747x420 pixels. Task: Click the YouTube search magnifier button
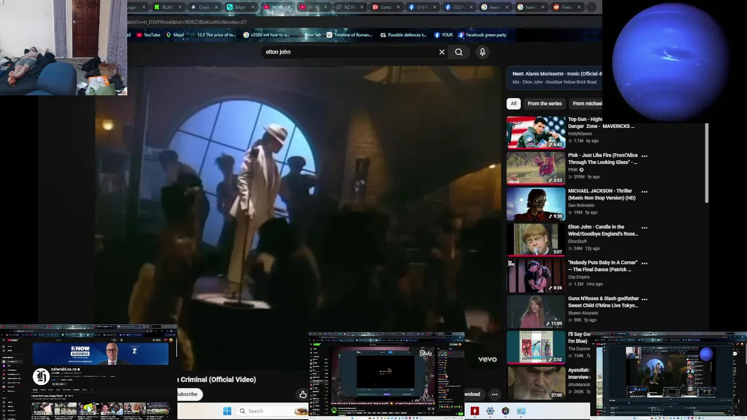pos(459,52)
